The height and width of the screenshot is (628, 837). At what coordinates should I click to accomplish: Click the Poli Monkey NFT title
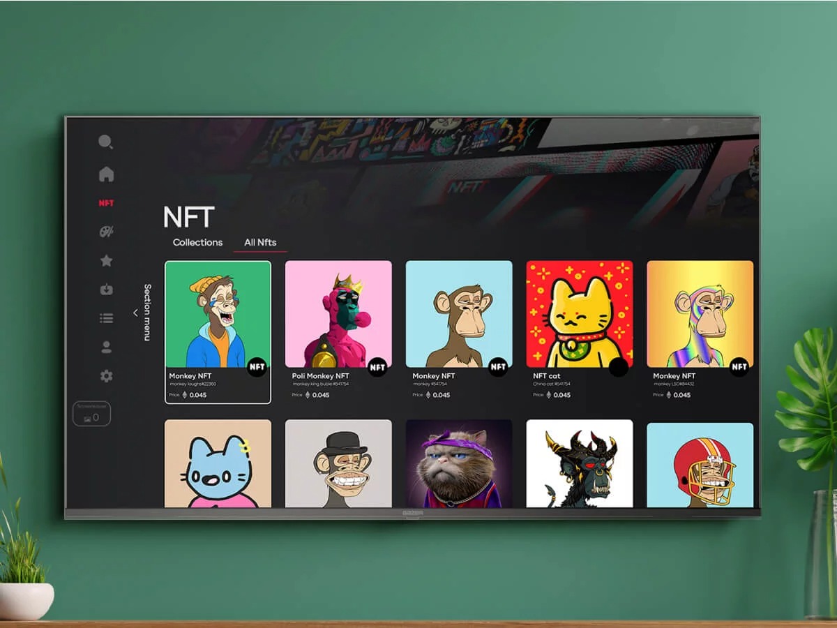[x=320, y=376]
